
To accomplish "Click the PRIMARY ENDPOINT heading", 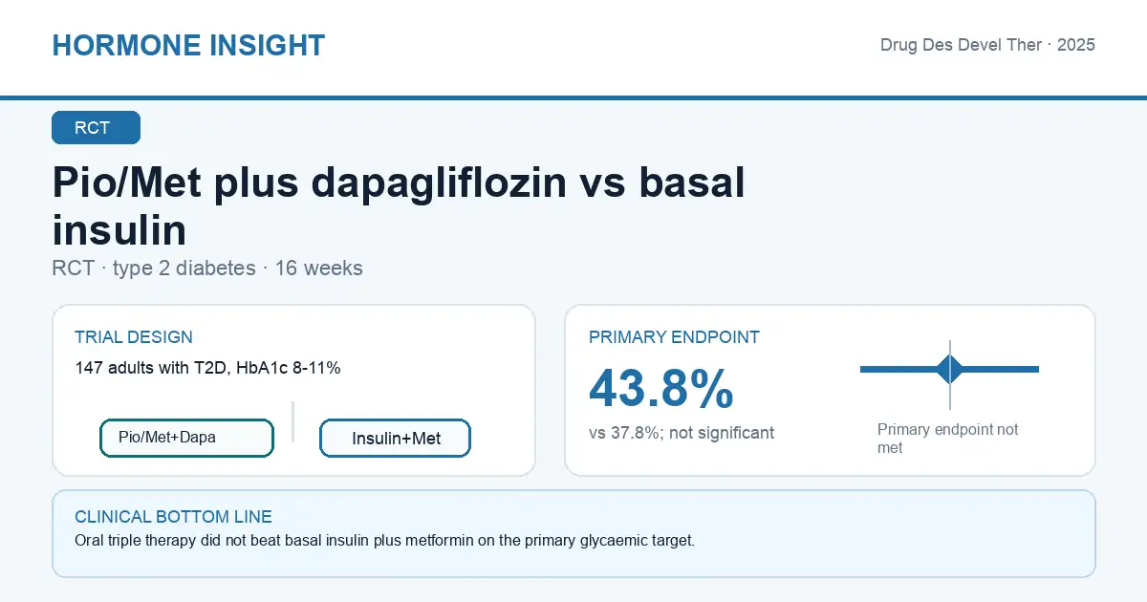I will pos(674,337).
